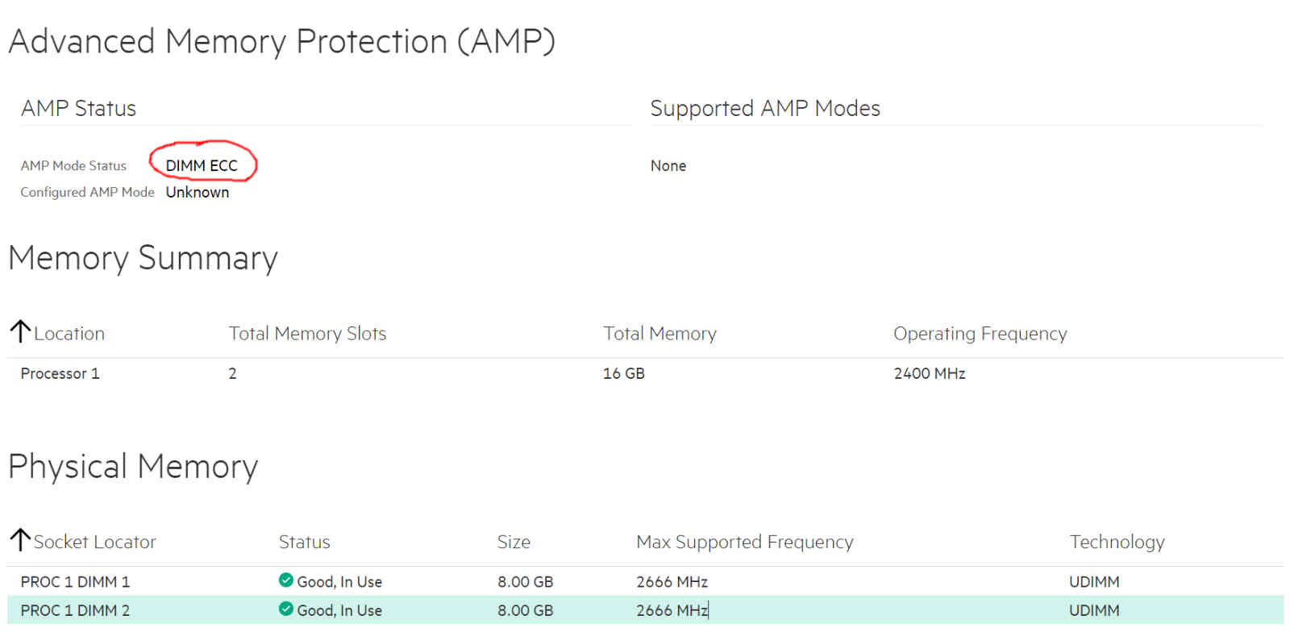Sort physical memory by Size column
Screen dimensions: 1290x632
tap(514, 542)
